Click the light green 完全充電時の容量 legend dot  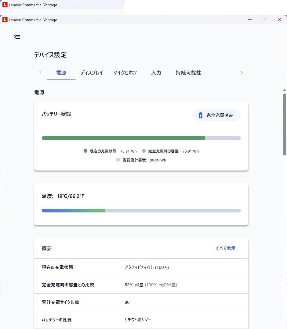coord(144,151)
